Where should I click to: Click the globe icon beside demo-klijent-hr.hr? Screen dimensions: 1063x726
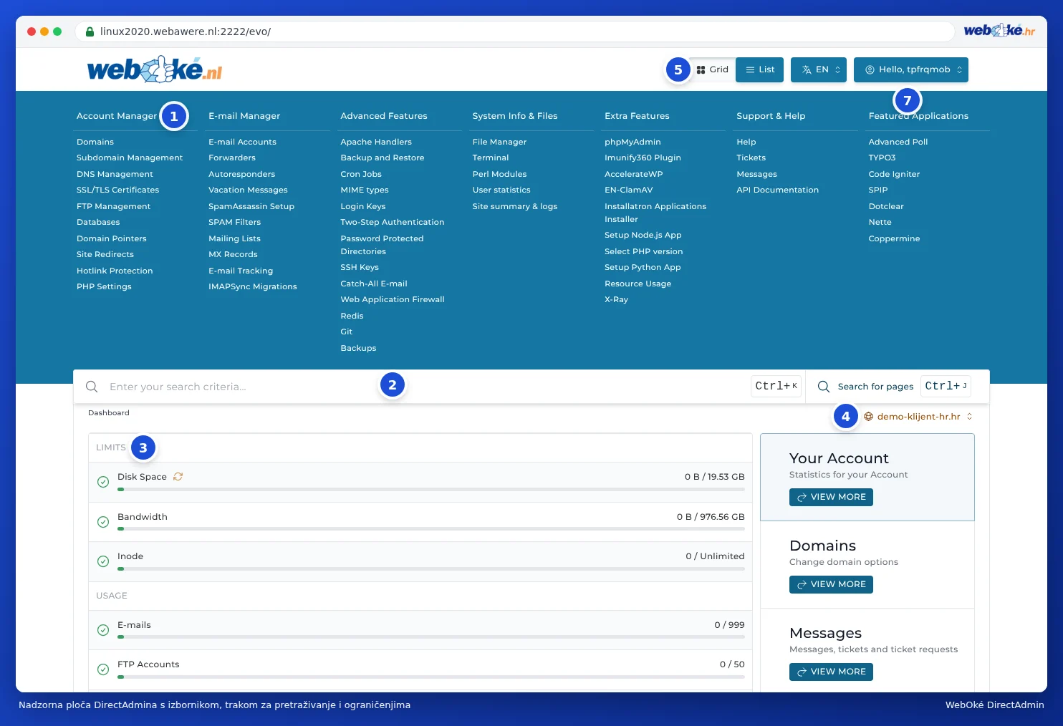point(869,417)
